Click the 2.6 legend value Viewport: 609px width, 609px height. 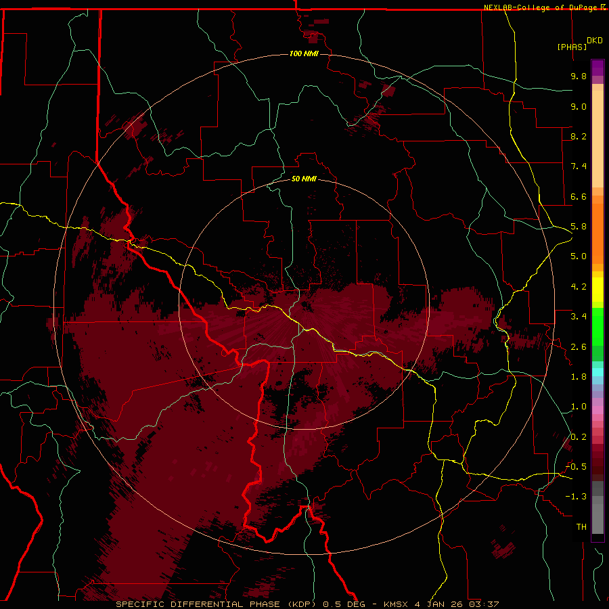[x=579, y=347]
